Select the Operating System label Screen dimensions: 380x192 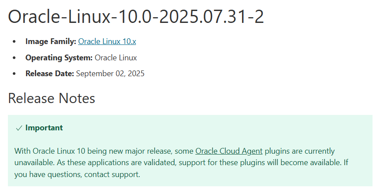pos(59,58)
